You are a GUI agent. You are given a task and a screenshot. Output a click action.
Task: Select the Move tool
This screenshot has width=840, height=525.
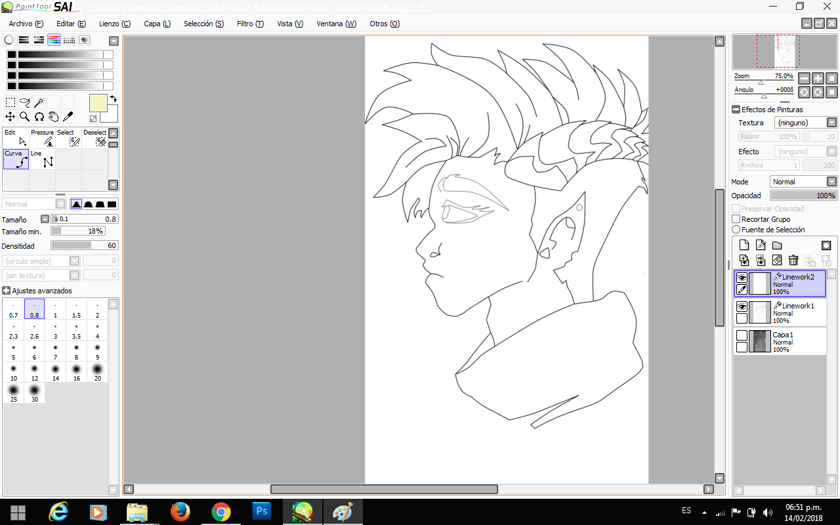pos(10,117)
